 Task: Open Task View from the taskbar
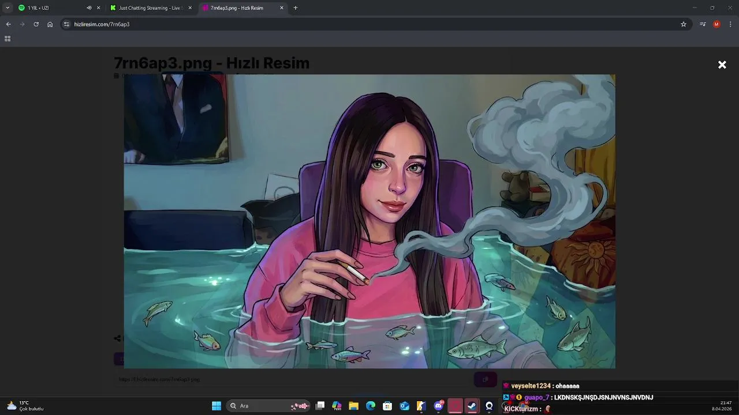tap(320, 406)
